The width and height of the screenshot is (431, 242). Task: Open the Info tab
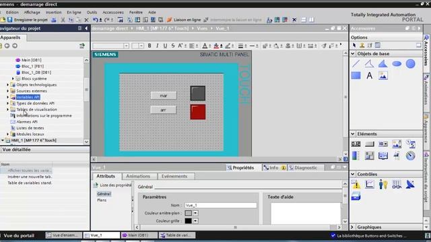[274, 167]
